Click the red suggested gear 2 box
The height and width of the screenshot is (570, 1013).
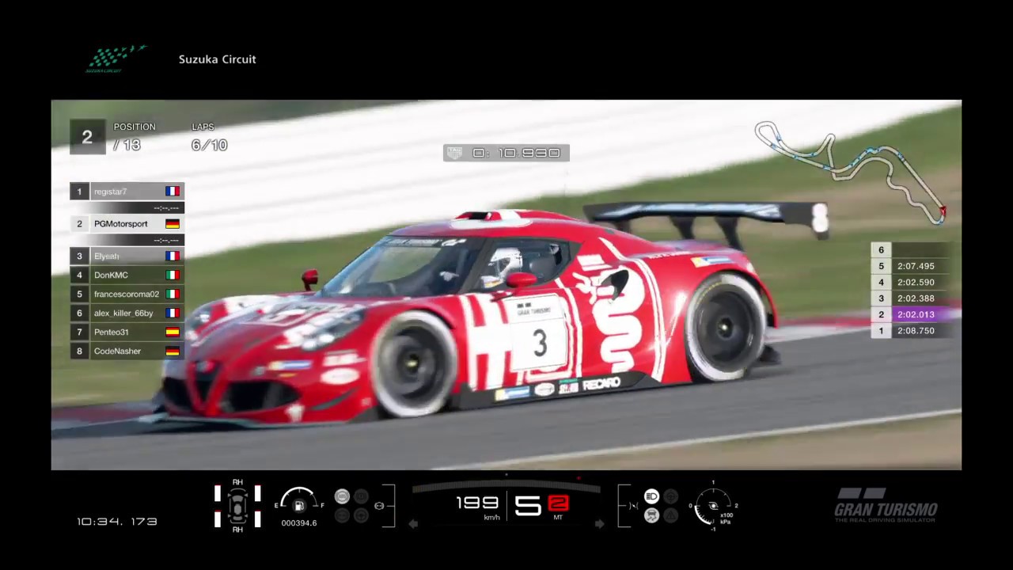tap(558, 503)
